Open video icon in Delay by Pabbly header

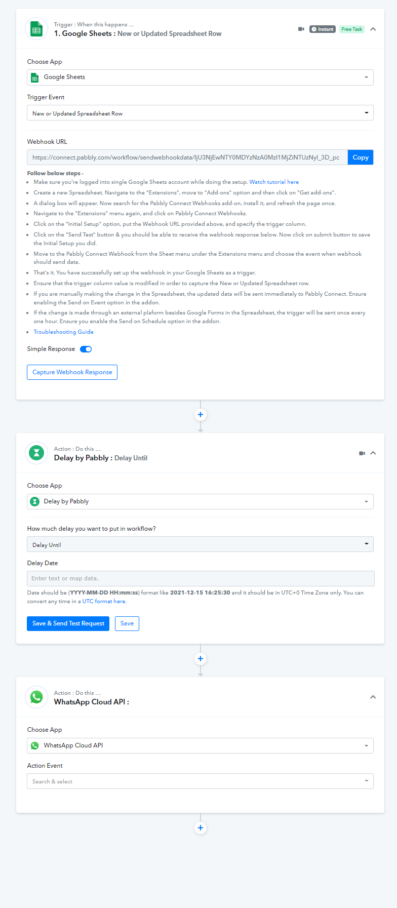[x=362, y=453]
